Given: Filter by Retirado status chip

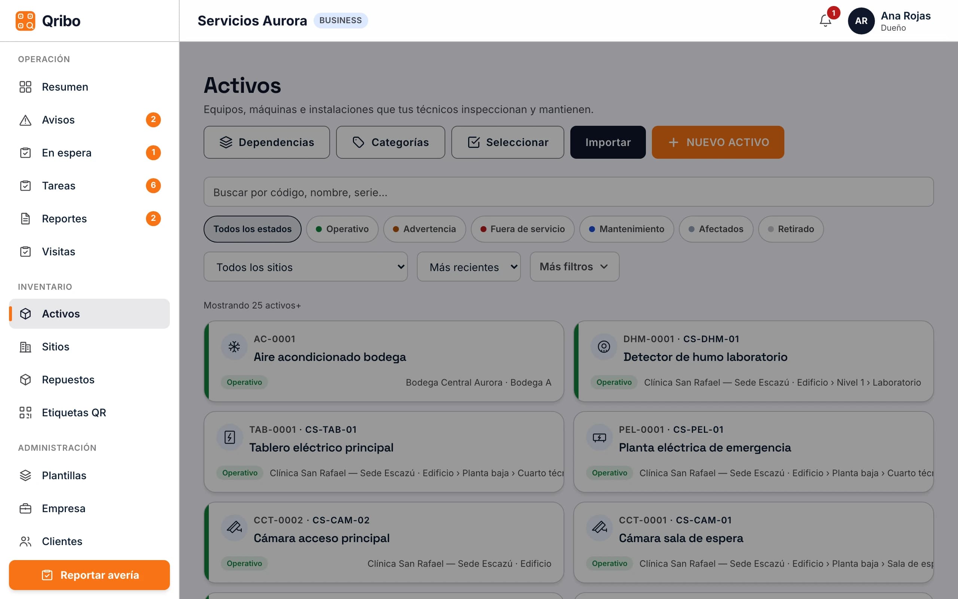Looking at the screenshot, I should 791,229.
